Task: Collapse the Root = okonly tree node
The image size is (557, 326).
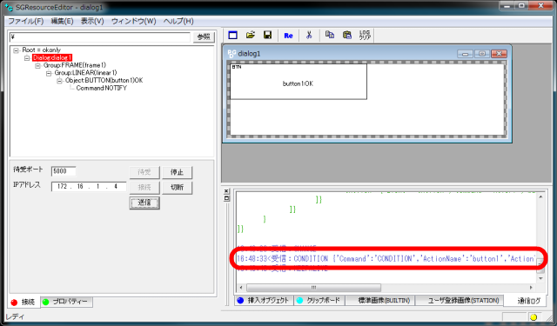Action: tap(16, 50)
